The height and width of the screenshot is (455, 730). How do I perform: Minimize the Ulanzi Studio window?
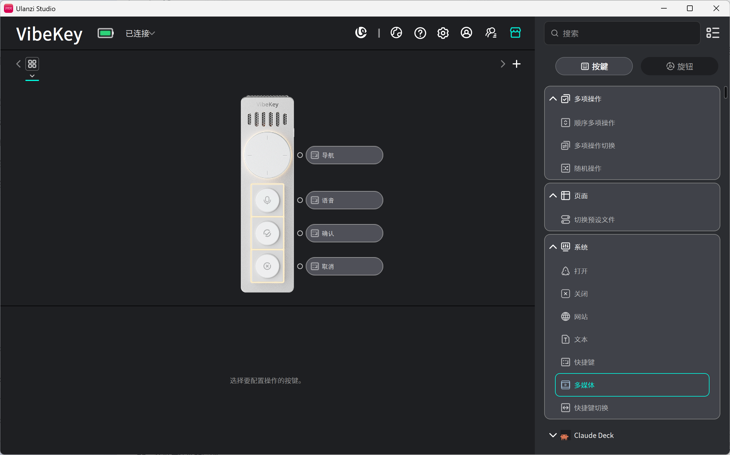[x=664, y=9]
